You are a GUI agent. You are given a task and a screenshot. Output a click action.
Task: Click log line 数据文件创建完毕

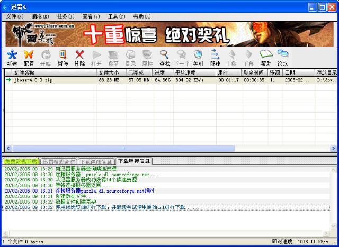pyautogui.click(x=50, y=202)
